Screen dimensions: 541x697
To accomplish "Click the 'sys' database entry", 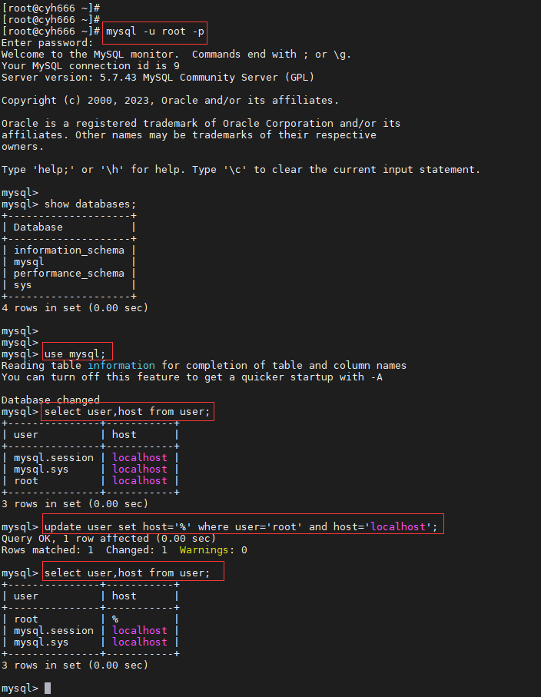I will 23,285.
